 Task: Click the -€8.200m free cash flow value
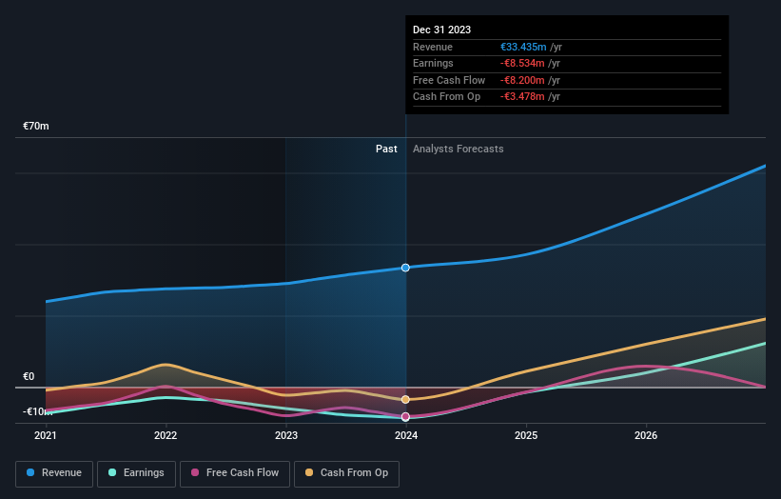coord(522,80)
